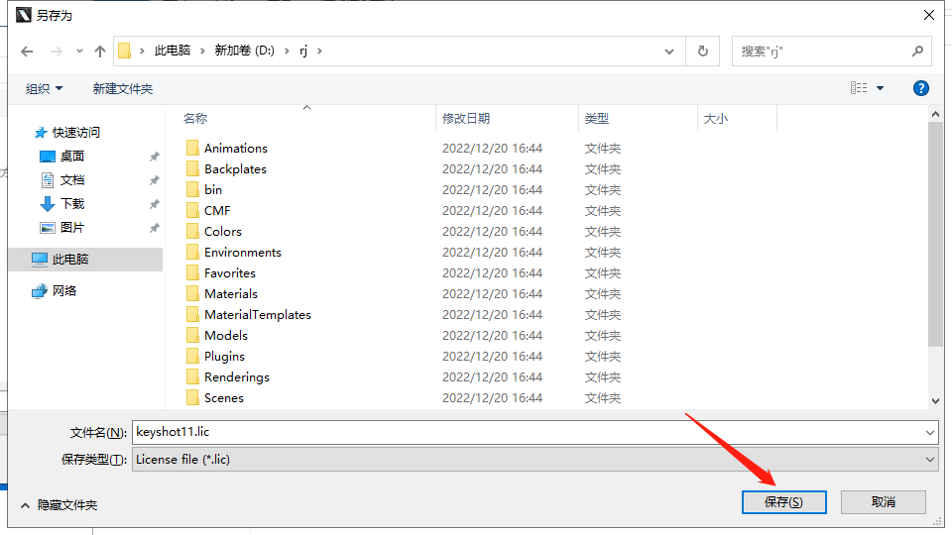
Task: Click the Back navigation arrow
Action: click(x=27, y=52)
